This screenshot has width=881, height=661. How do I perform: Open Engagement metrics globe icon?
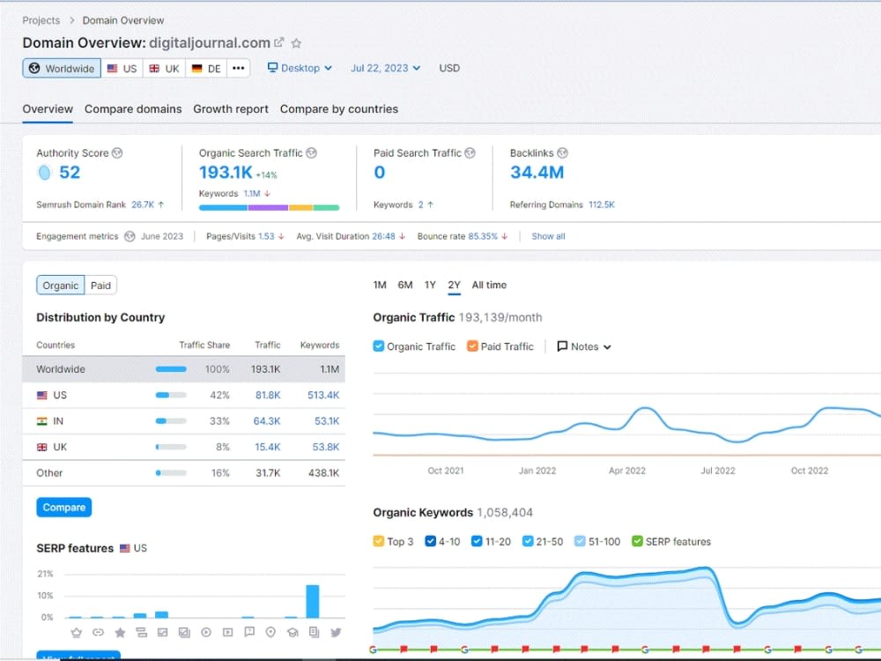tap(130, 236)
